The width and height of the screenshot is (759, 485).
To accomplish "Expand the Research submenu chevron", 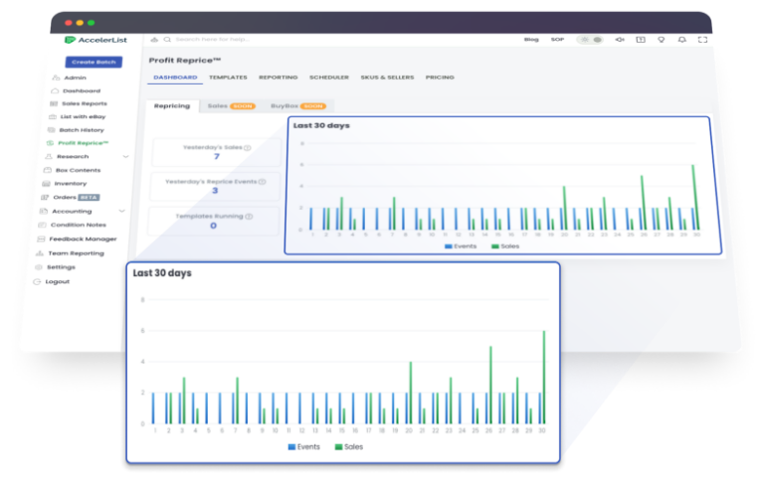I will tap(126, 157).
